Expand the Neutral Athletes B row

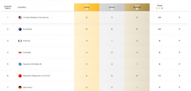(179, 64)
